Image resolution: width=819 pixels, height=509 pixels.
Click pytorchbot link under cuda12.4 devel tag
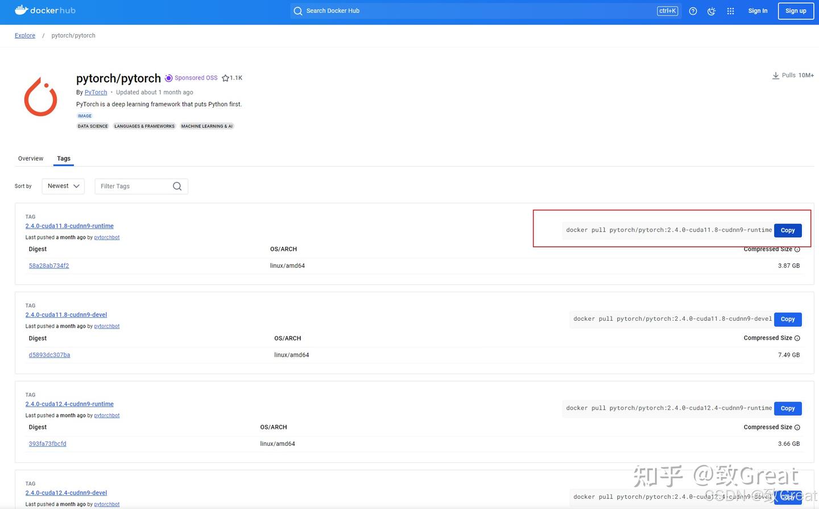(107, 504)
